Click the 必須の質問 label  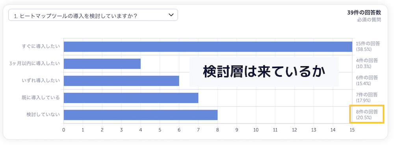pos(369,20)
